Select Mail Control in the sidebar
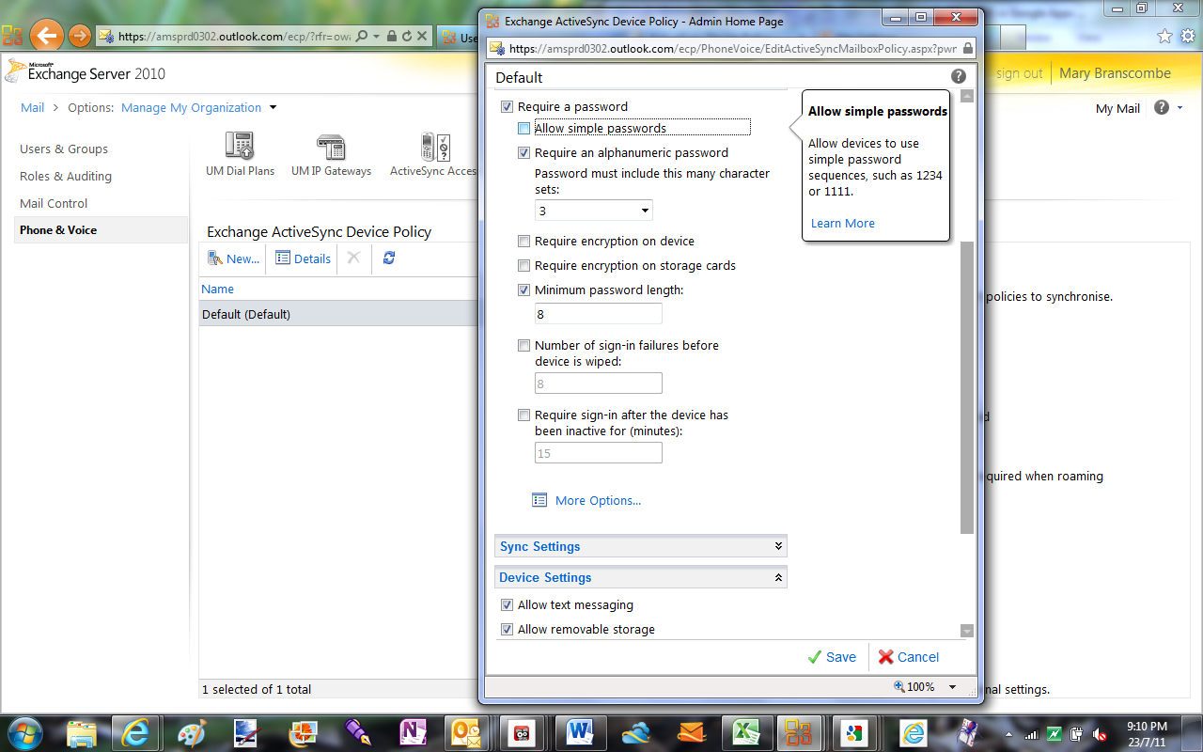 [x=54, y=203]
